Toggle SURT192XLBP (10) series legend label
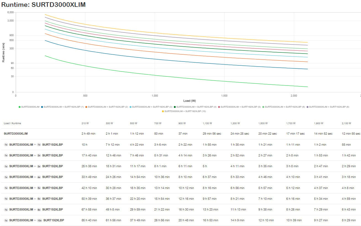Image resolution: width=361 pixels, height=226 pixels. click(x=185, y=111)
